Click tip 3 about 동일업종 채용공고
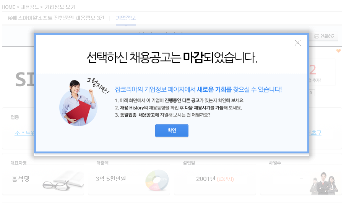Screen dimensions: 349x203 tap(162, 115)
